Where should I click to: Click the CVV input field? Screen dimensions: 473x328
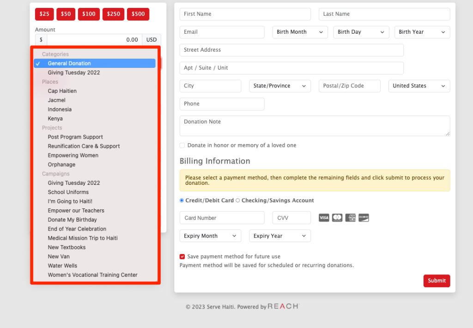pos(291,218)
